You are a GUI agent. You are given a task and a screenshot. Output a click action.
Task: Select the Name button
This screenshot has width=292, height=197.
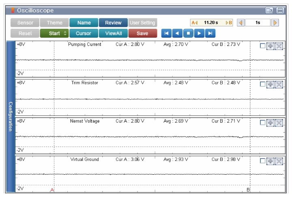[84, 23]
